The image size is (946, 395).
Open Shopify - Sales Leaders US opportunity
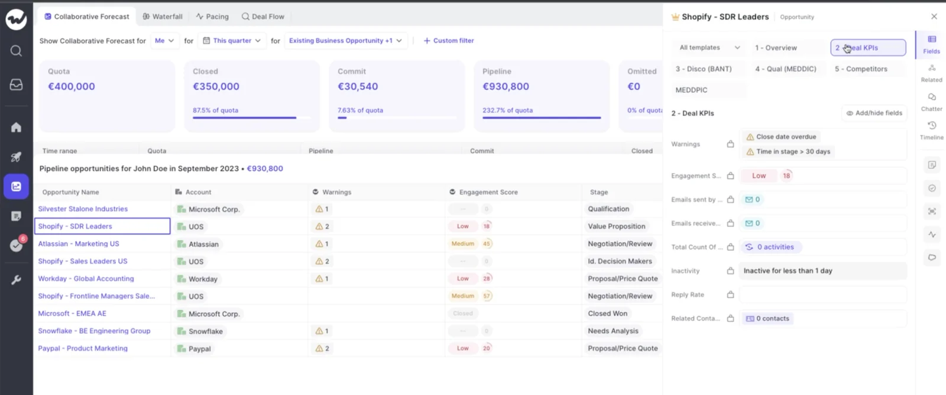coord(83,261)
